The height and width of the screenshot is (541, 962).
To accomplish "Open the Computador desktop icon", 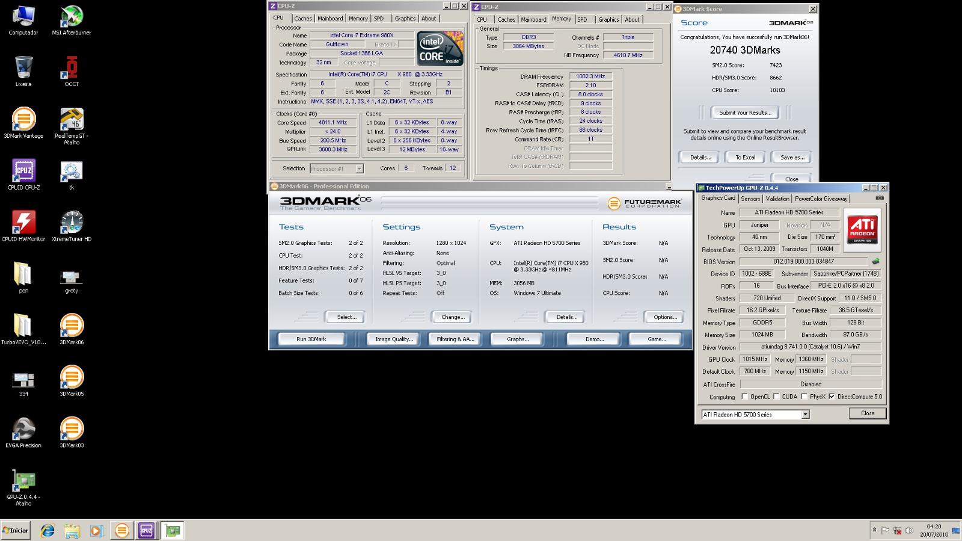I will [x=23, y=20].
